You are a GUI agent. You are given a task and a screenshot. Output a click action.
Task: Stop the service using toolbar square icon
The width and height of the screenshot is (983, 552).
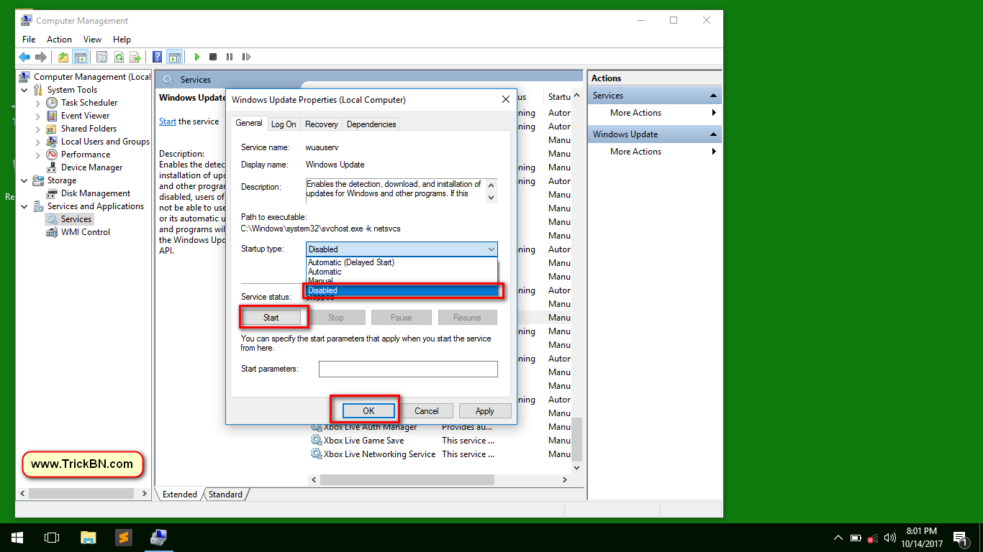[213, 57]
